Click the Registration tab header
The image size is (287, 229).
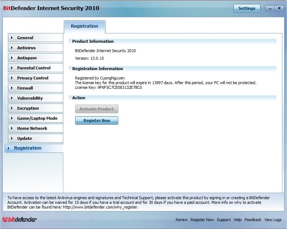85,26
